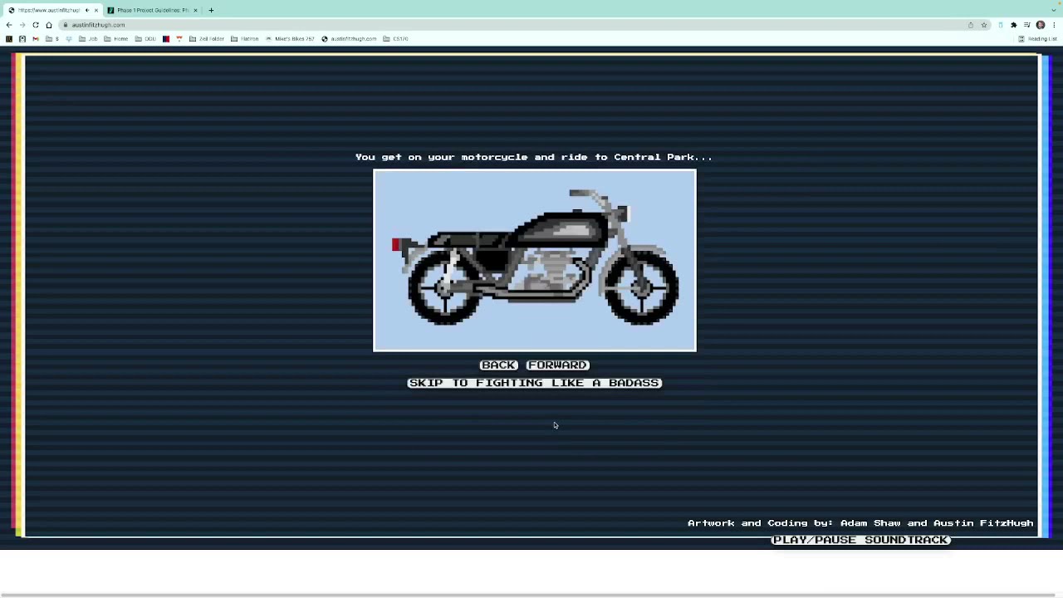Open the CS170 bookmarks folder
The width and height of the screenshot is (1063, 598).
395,39
